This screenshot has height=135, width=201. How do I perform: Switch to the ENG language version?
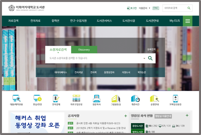pos(156,8)
